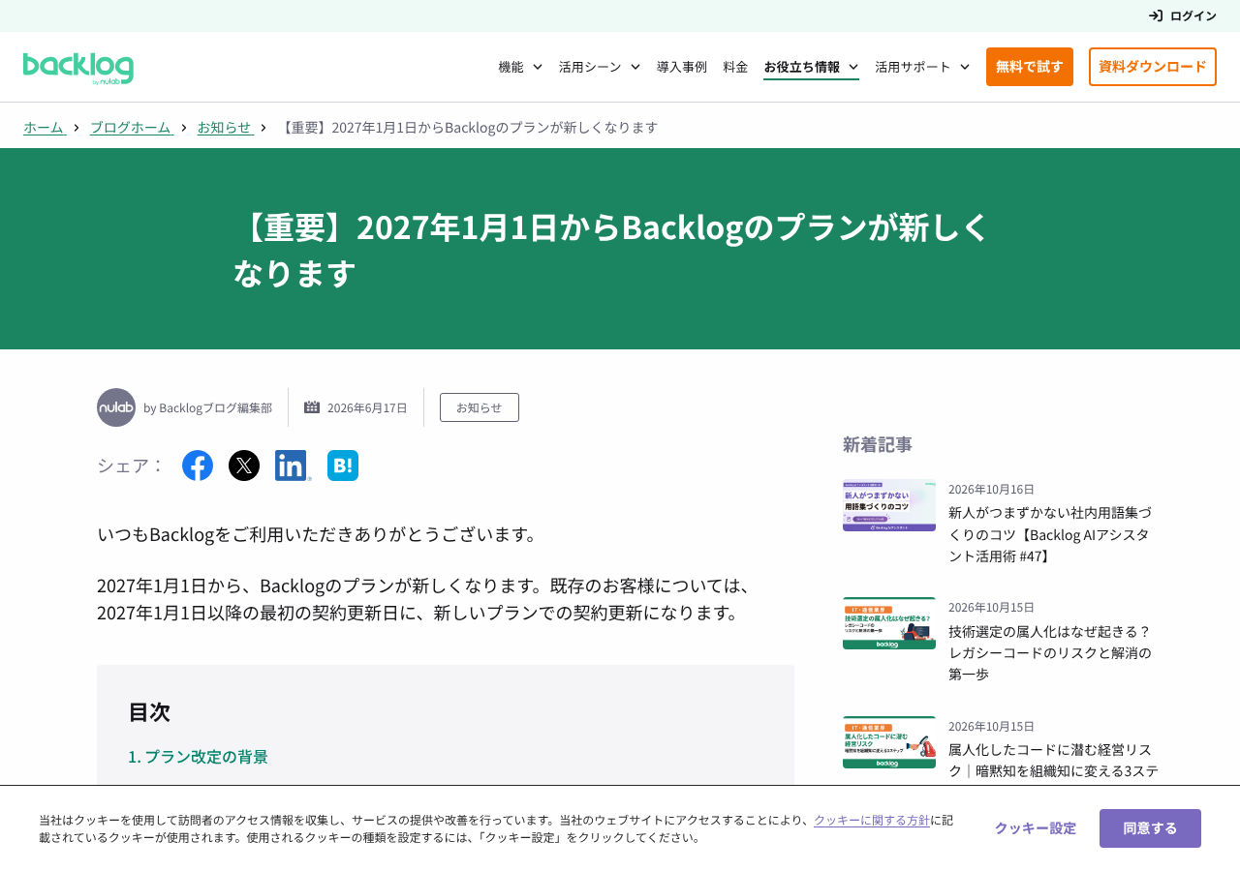Click the 新着記事 sidebar heading
Viewport: 1240px width, 871px height.
click(x=878, y=444)
